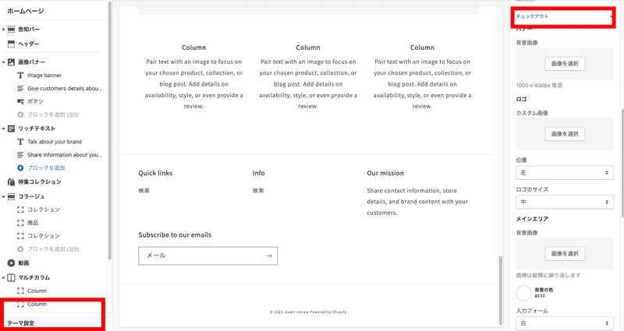Screen dimensions: 624x331
Task: Select the Talk about your brand block
Action: [x=54, y=142]
